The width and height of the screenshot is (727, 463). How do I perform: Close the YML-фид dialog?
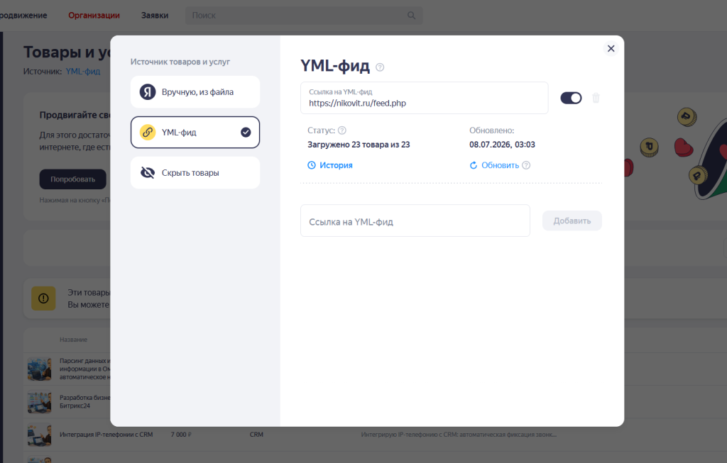(x=611, y=49)
